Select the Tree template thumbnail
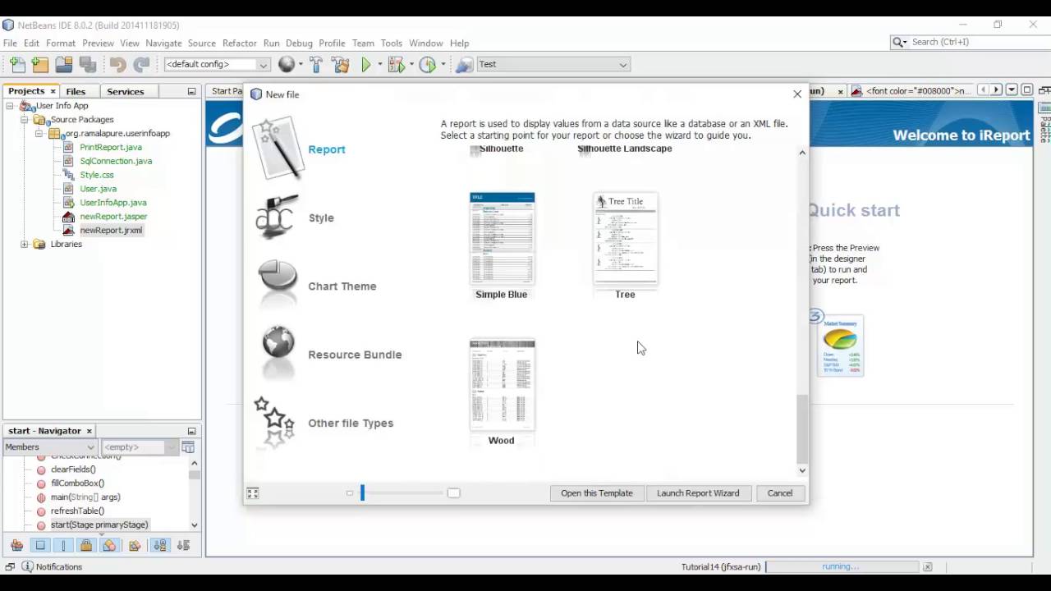Viewport: 1051px width, 591px height. [x=625, y=239]
